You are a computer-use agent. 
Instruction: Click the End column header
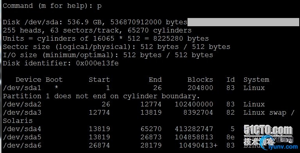tap(155, 79)
